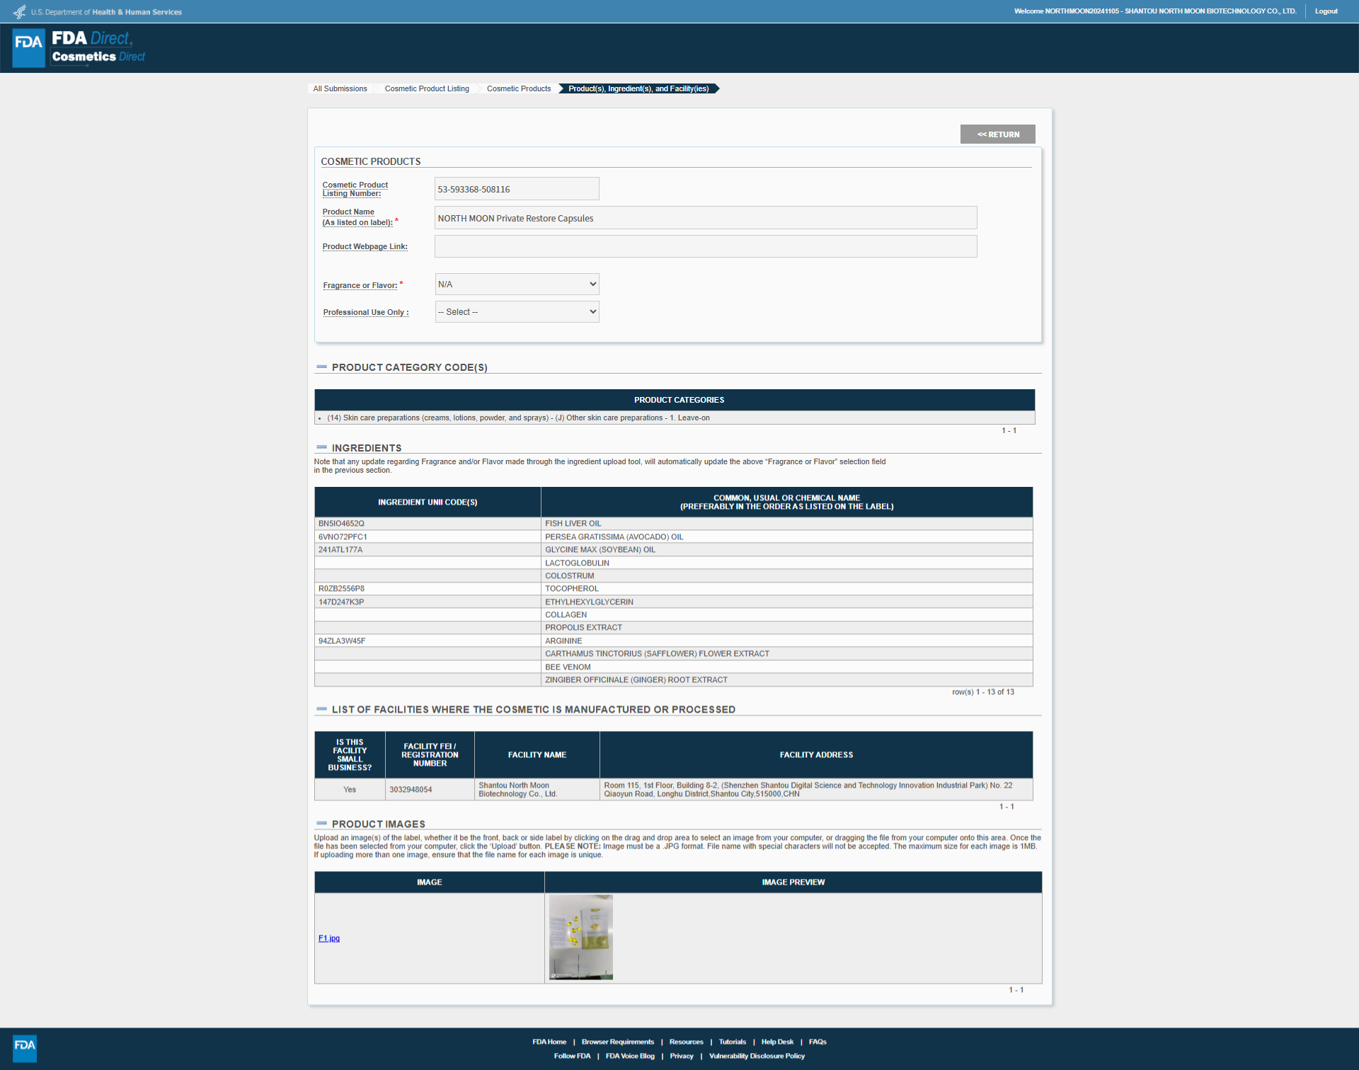Image resolution: width=1359 pixels, height=1070 pixels.
Task: Open Cosmetic Product Listing breadcrumb
Action: [x=427, y=88]
